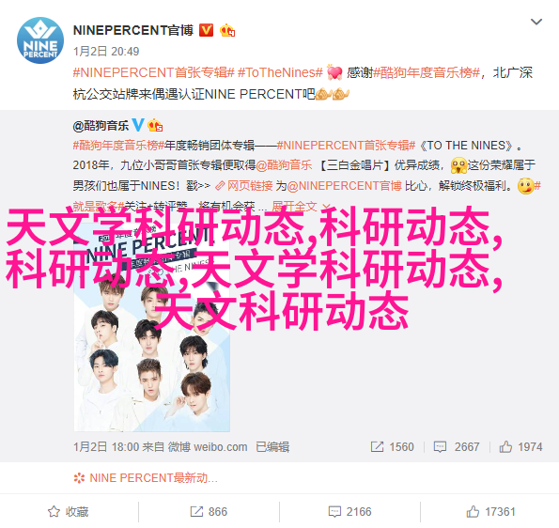Image resolution: width=559 pixels, height=528 pixels.
Task: Open the @酷狗音乐 reposted author
Action: pyautogui.click(x=101, y=126)
